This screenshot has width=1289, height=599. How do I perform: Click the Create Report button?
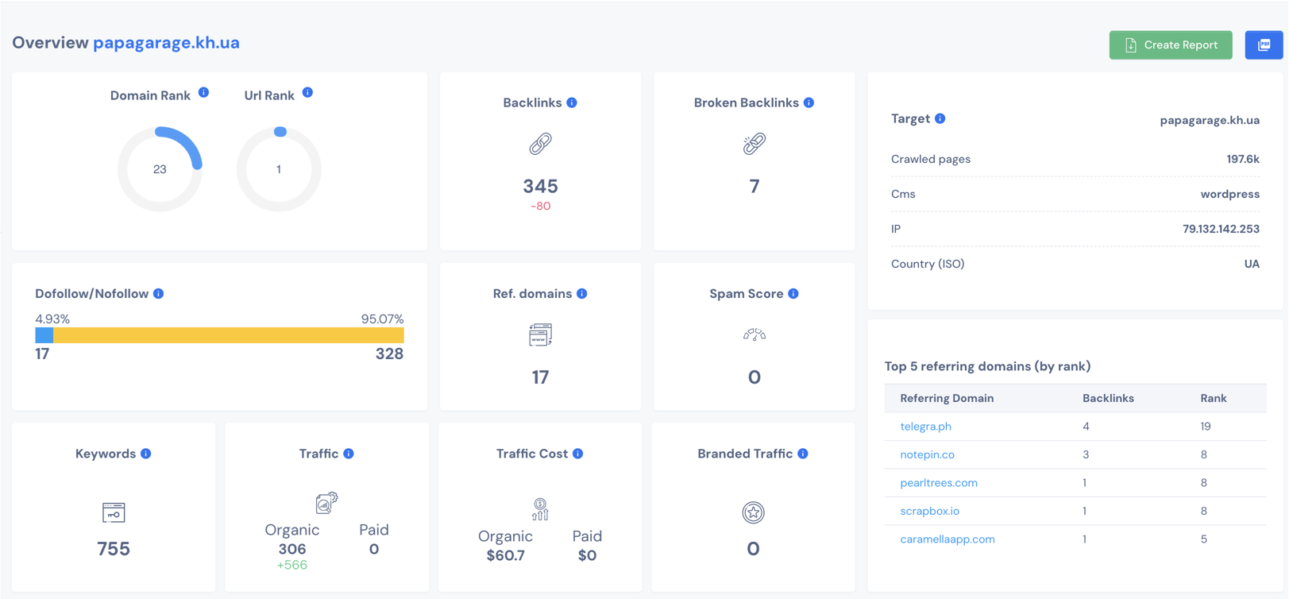point(1171,45)
